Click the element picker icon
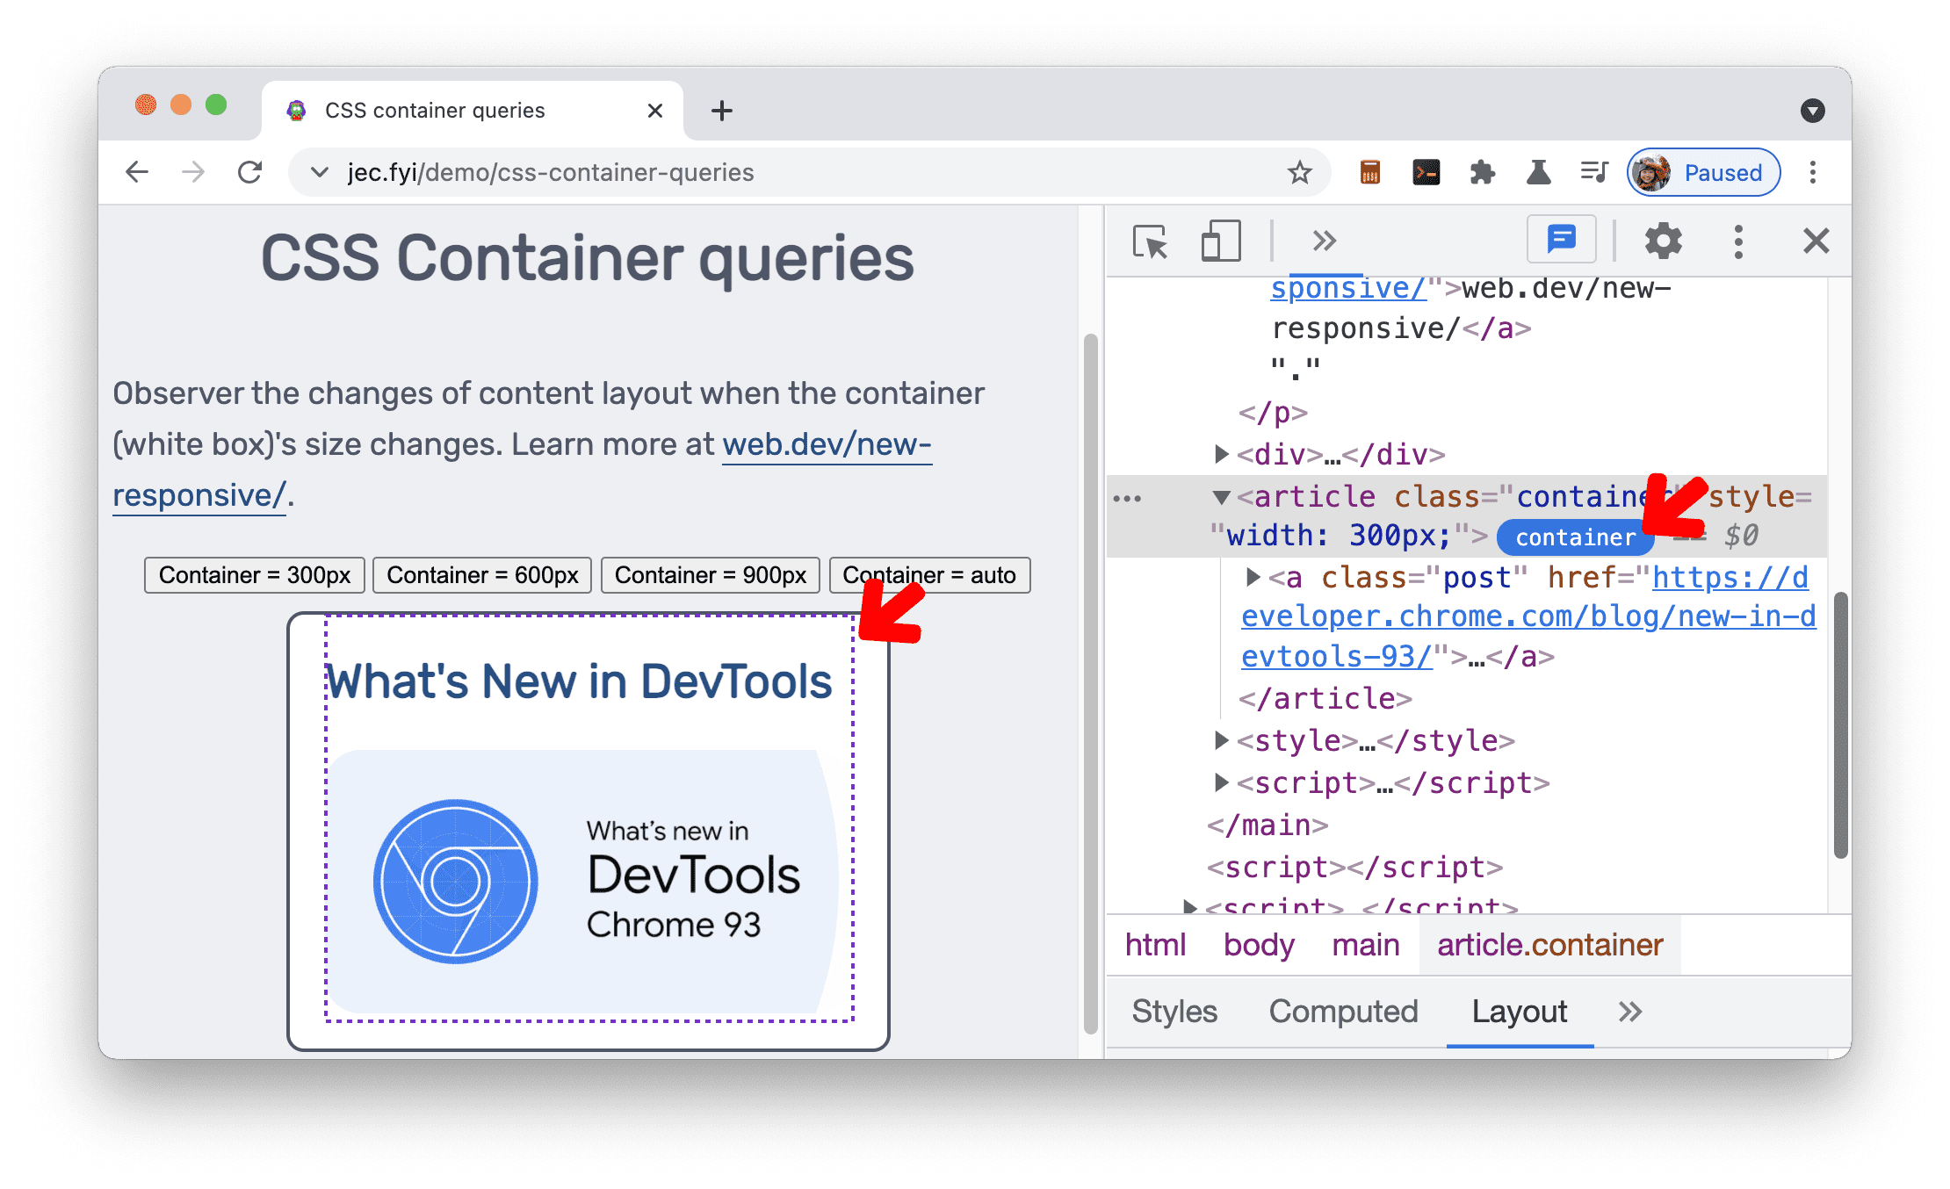The height and width of the screenshot is (1189, 1950). point(1151,241)
